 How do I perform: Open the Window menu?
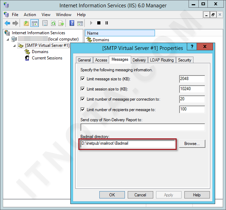[64, 15]
